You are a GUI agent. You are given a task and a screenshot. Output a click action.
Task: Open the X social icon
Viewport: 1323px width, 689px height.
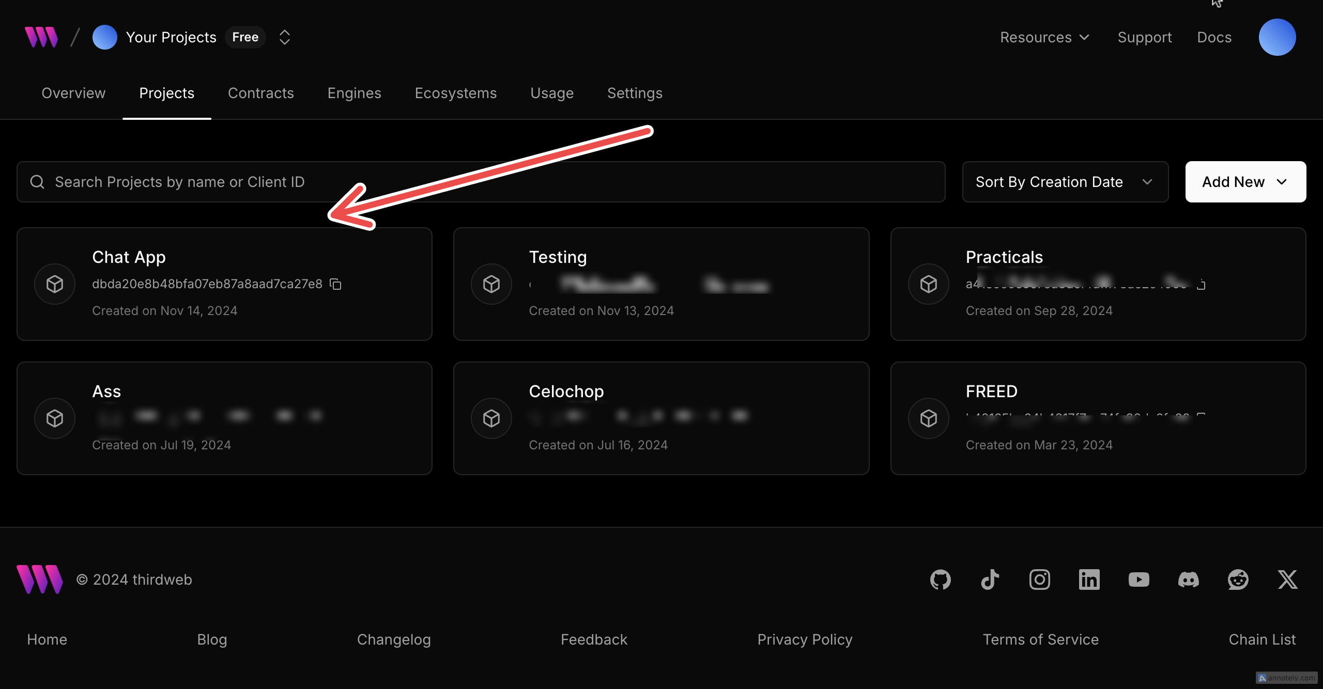1287,580
